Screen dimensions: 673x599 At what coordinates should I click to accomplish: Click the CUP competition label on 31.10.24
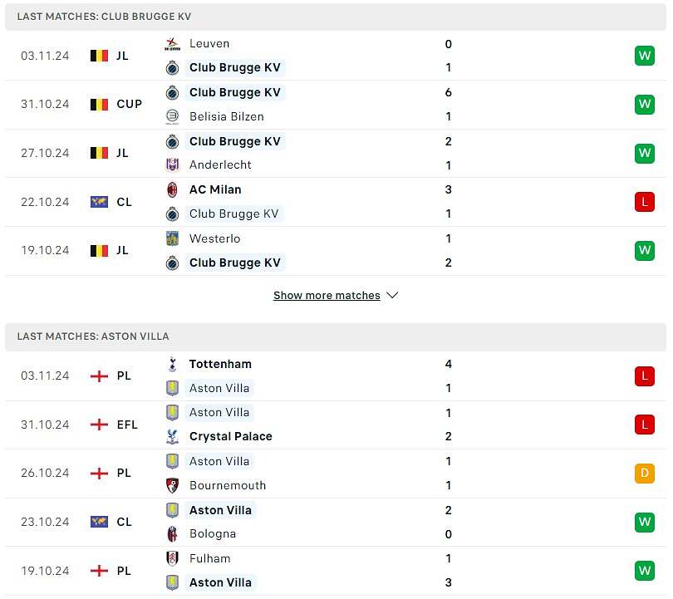click(x=129, y=104)
